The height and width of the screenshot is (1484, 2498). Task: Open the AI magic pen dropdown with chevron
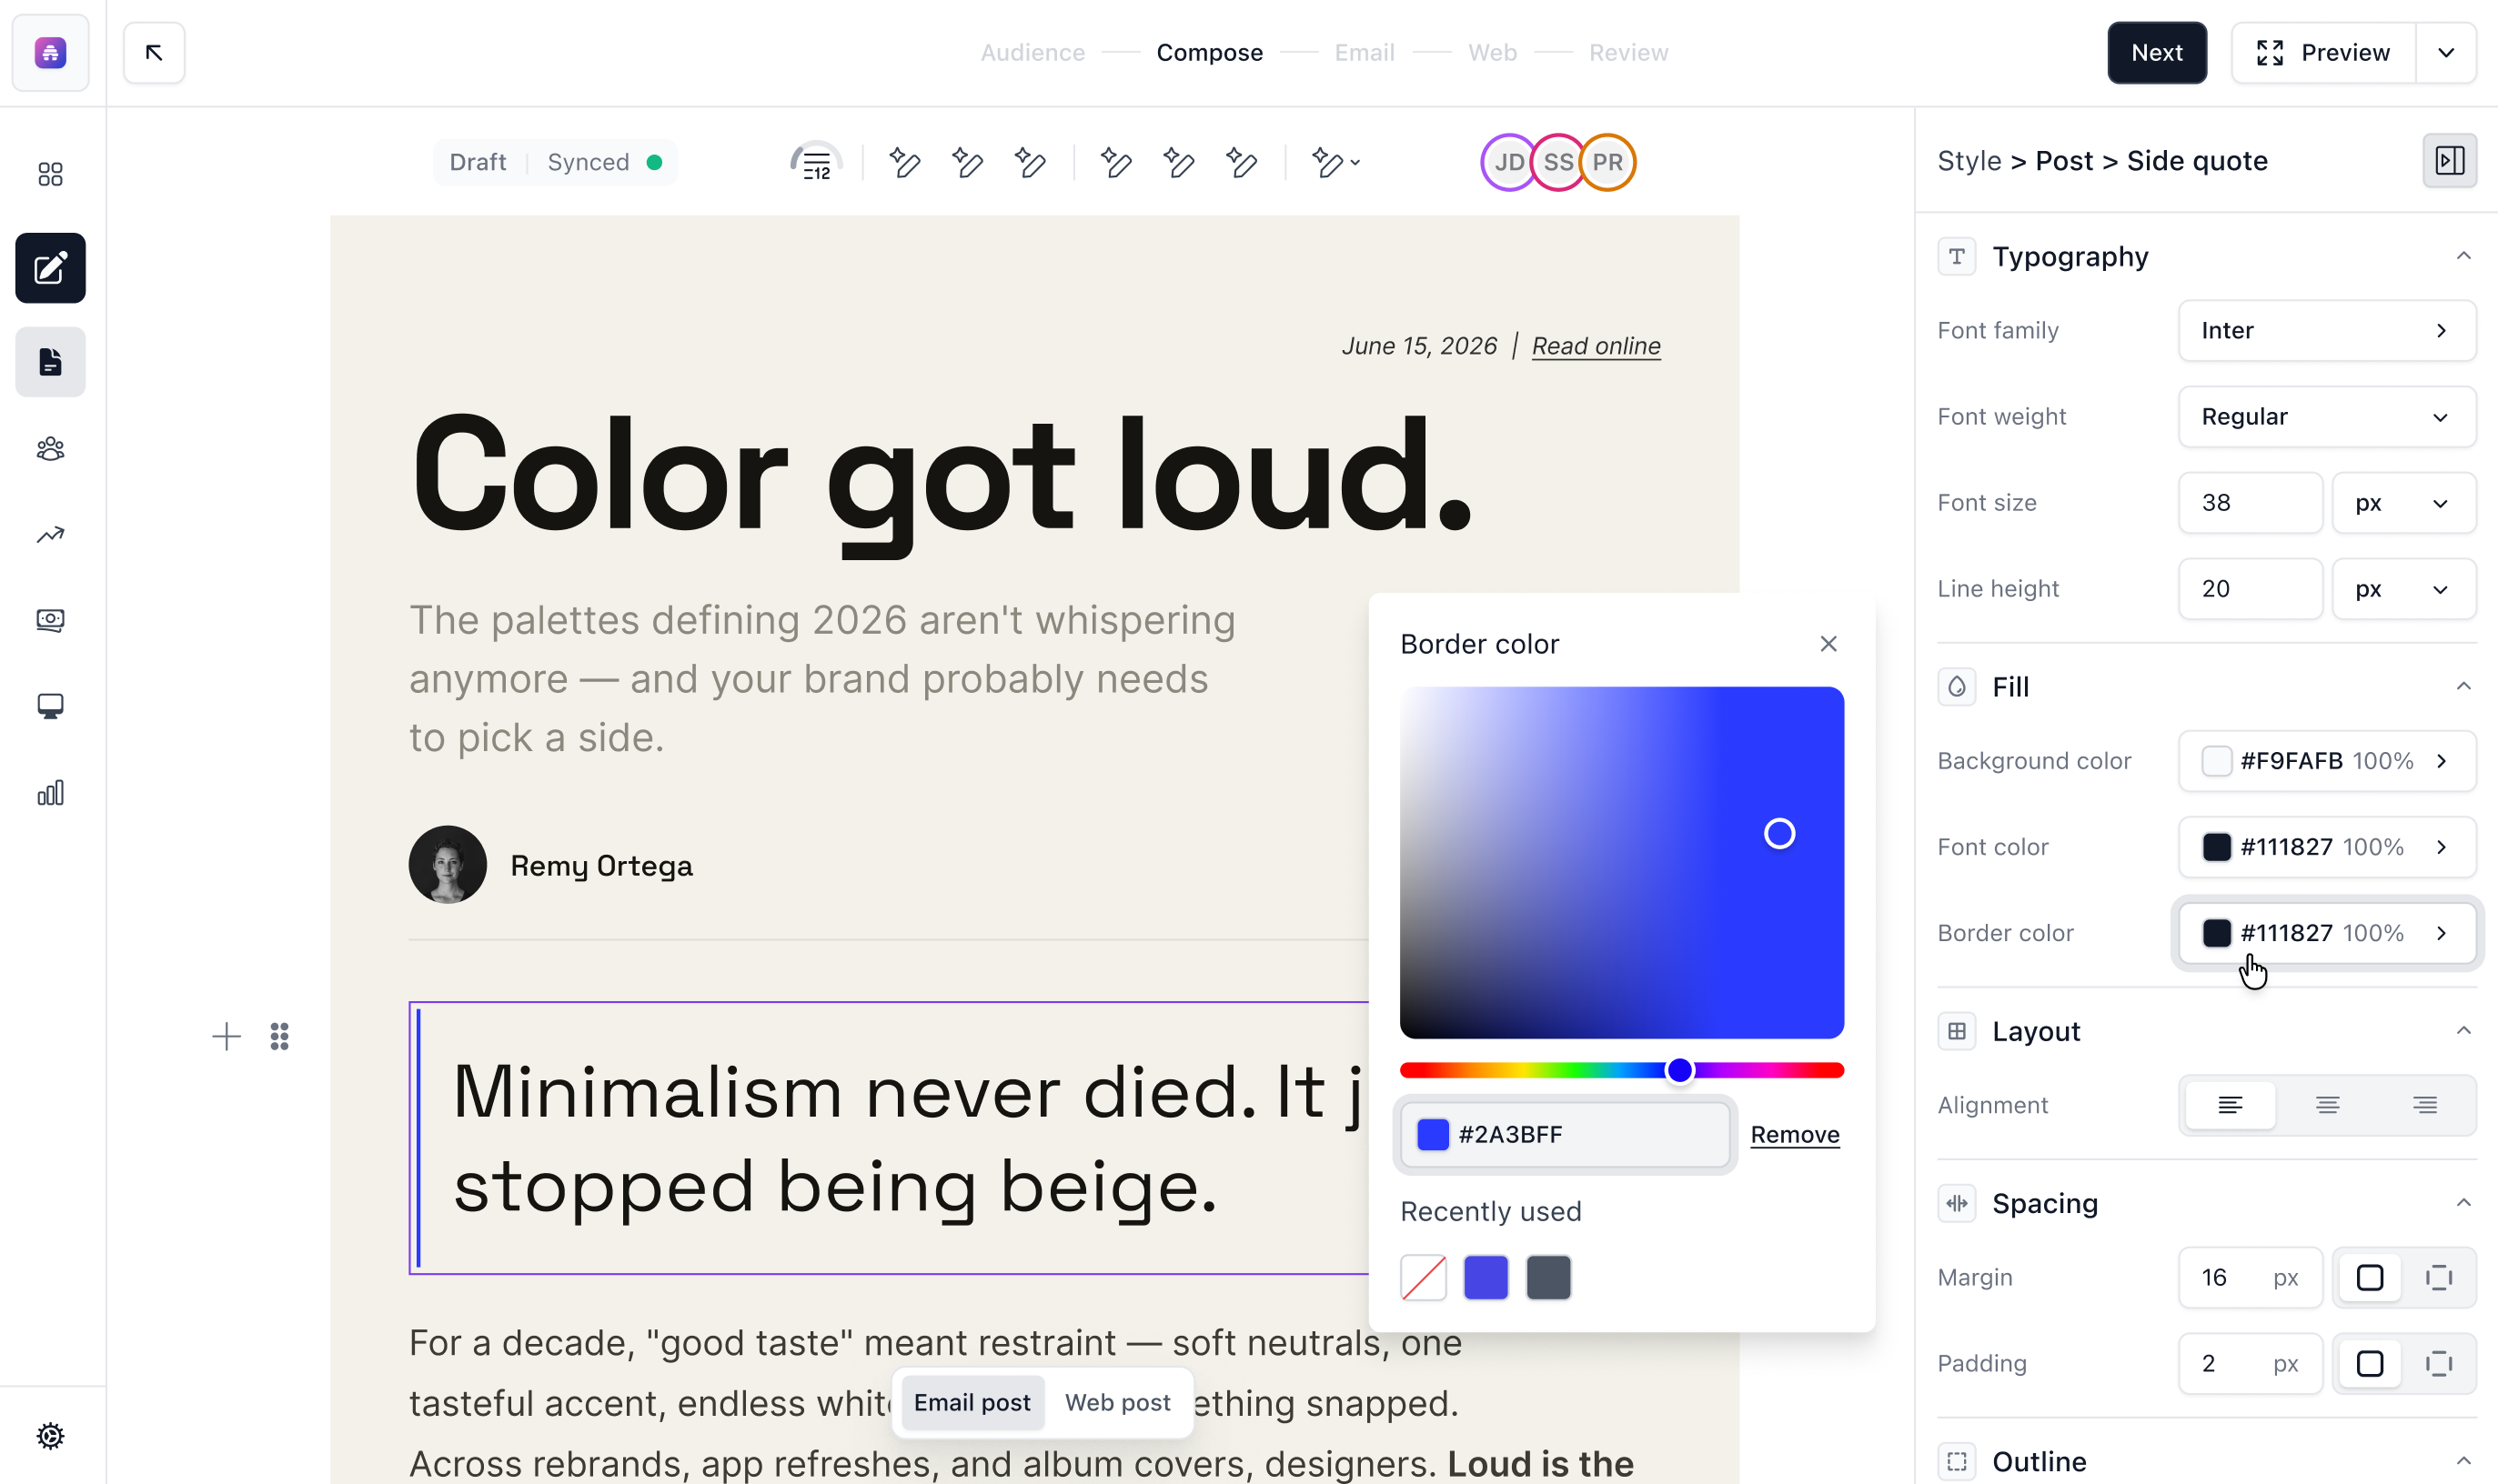coord(1335,162)
